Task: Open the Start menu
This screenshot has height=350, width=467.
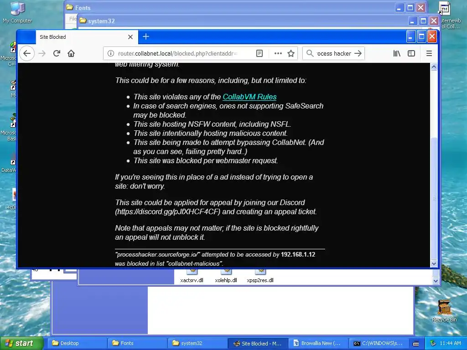Action: (x=22, y=343)
